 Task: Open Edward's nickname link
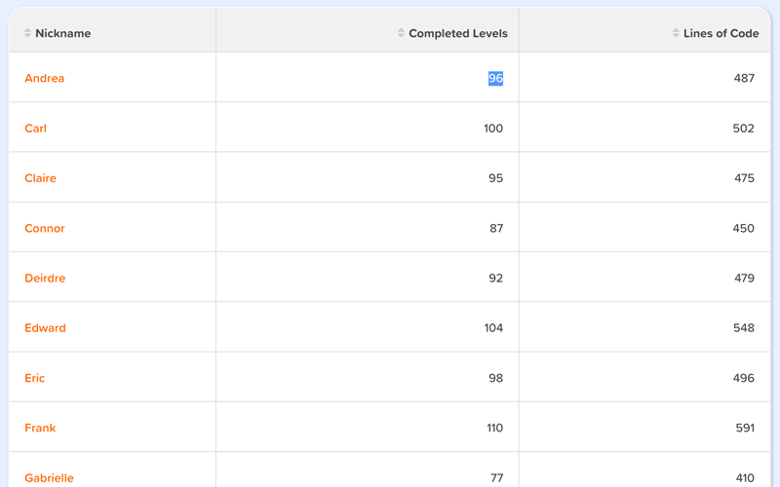(x=45, y=328)
